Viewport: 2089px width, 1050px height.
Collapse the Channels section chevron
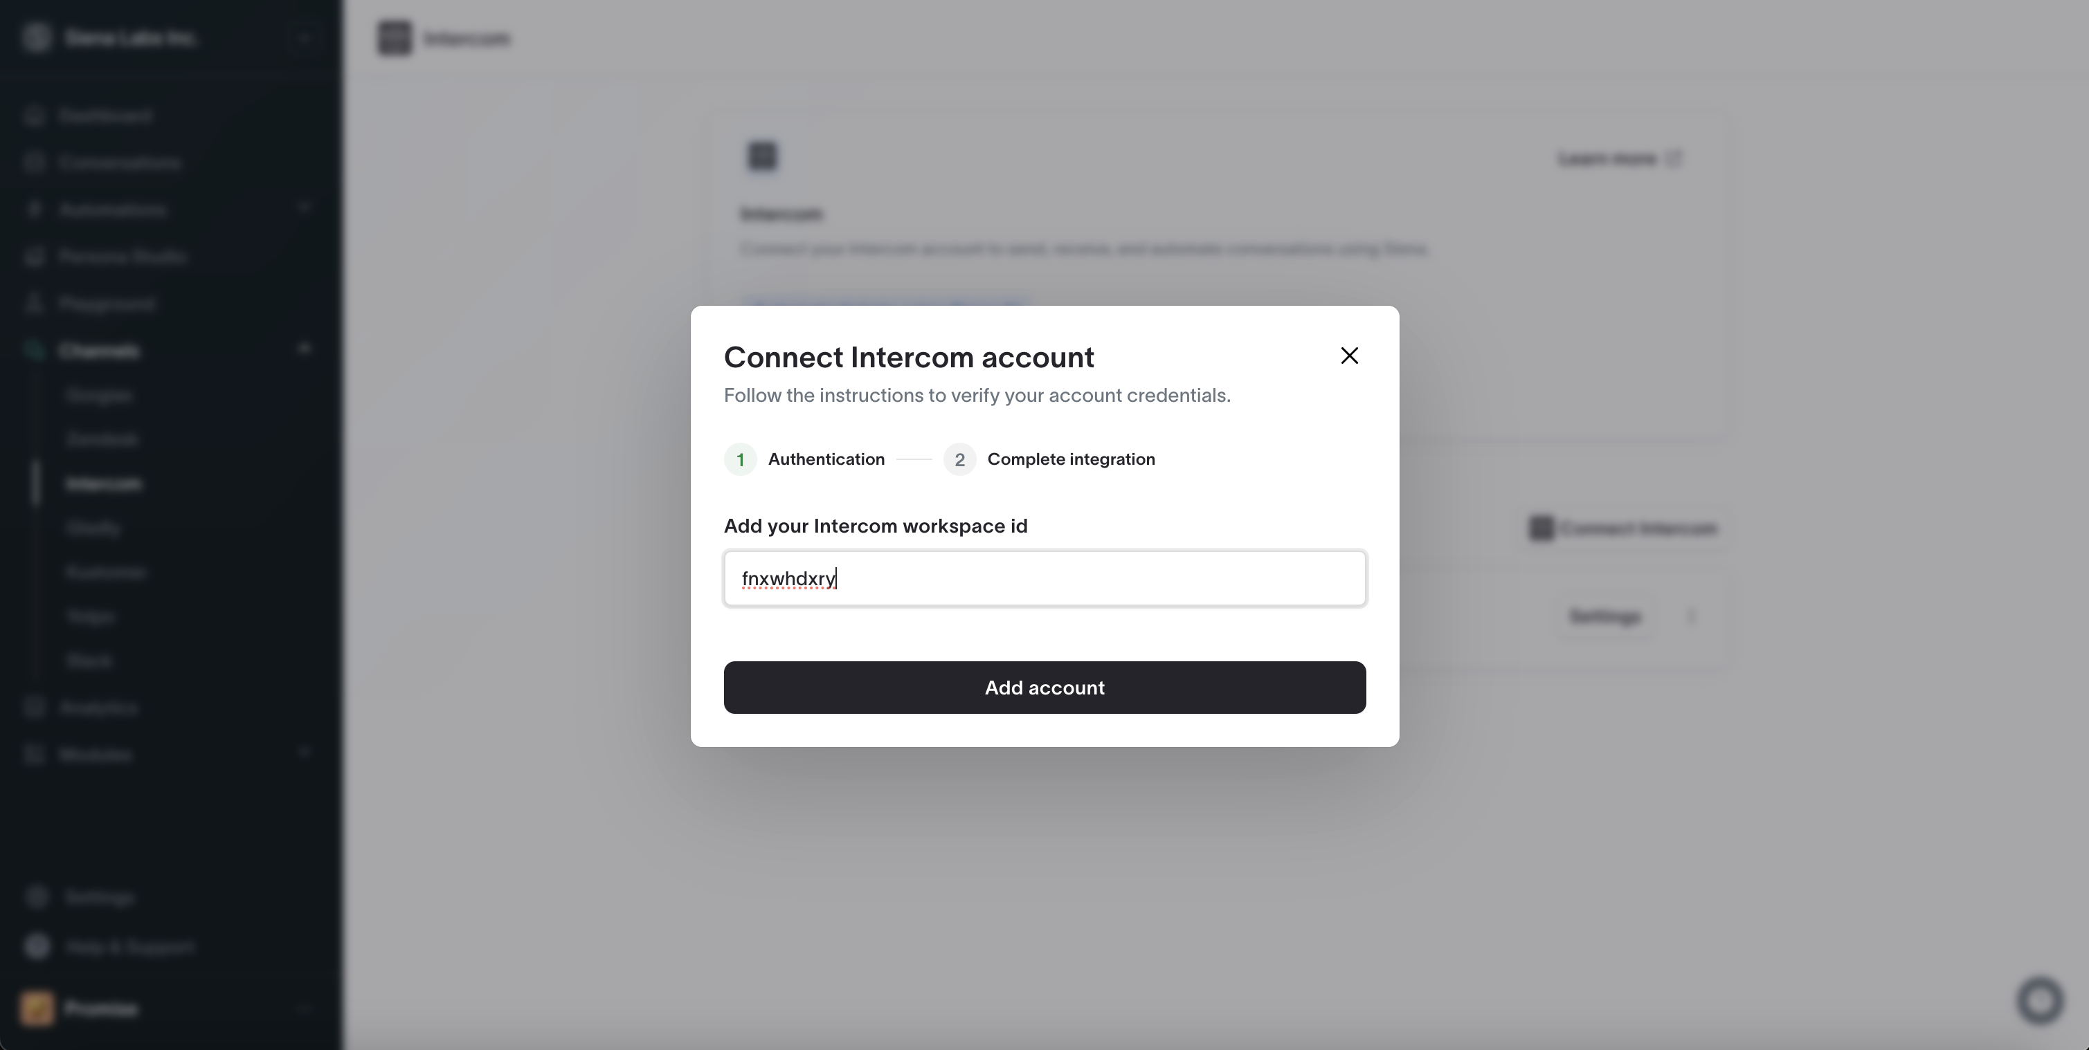pyautogui.click(x=304, y=350)
